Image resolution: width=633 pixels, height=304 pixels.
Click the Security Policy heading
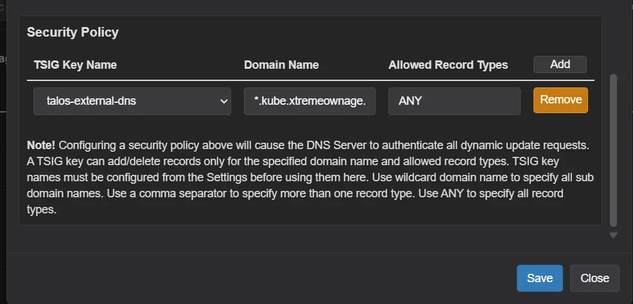pyautogui.click(x=73, y=32)
